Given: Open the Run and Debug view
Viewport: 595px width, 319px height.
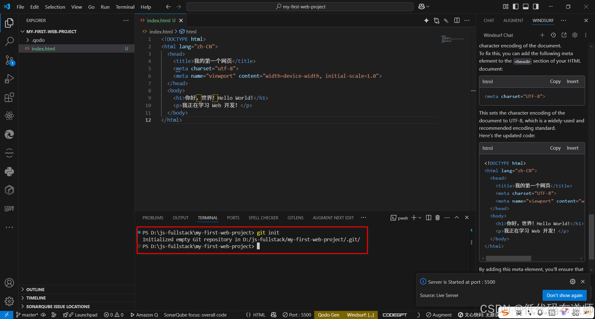Looking at the screenshot, I should pyautogui.click(x=9, y=79).
